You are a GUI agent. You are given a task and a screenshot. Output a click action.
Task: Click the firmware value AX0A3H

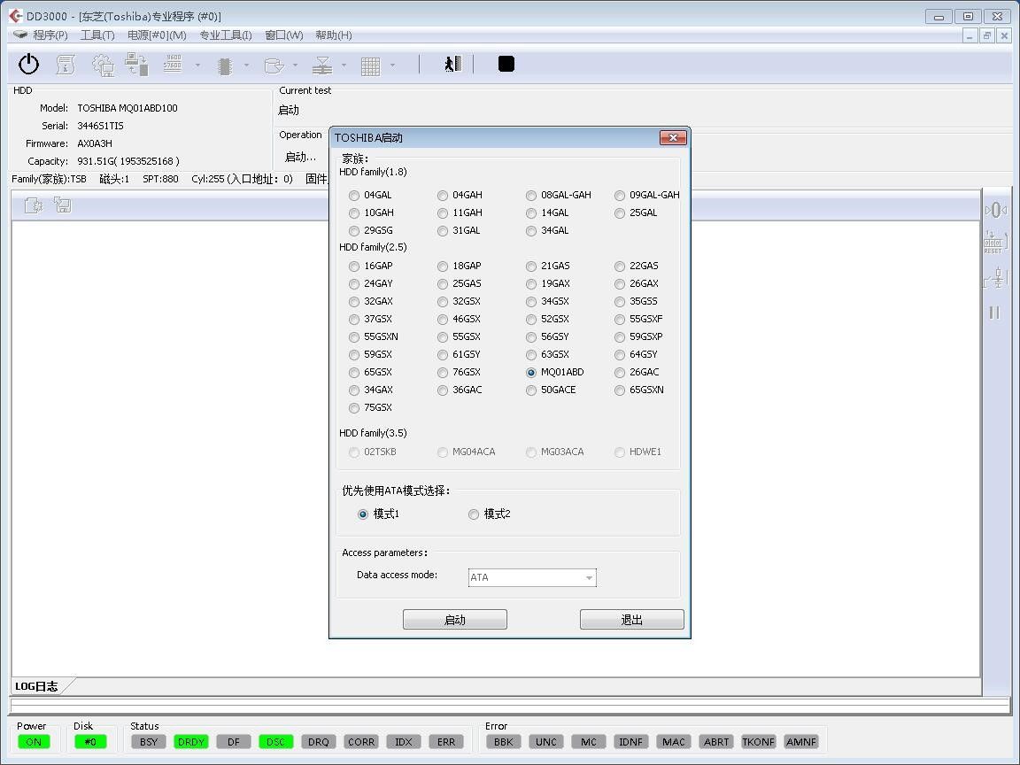pos(95,143)
